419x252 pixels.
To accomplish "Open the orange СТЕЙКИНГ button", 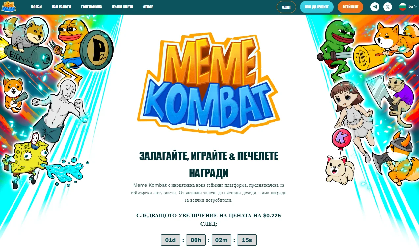I will click(351, 7).
